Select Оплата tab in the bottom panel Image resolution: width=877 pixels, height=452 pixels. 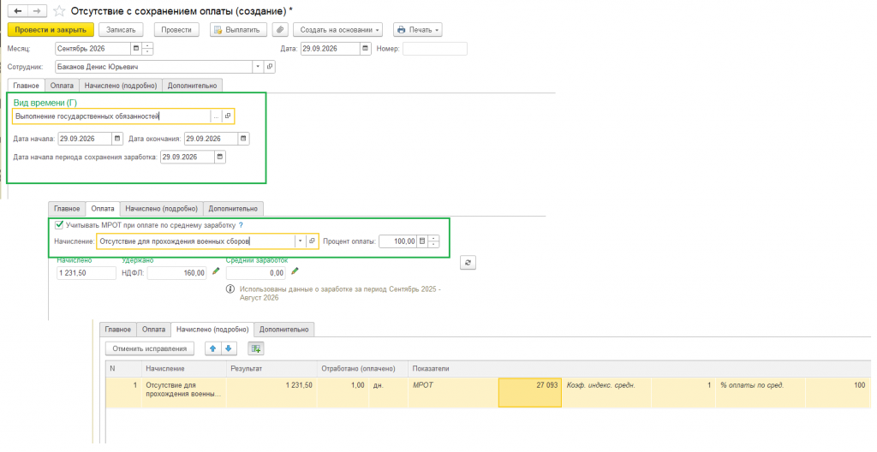point(153,330)
